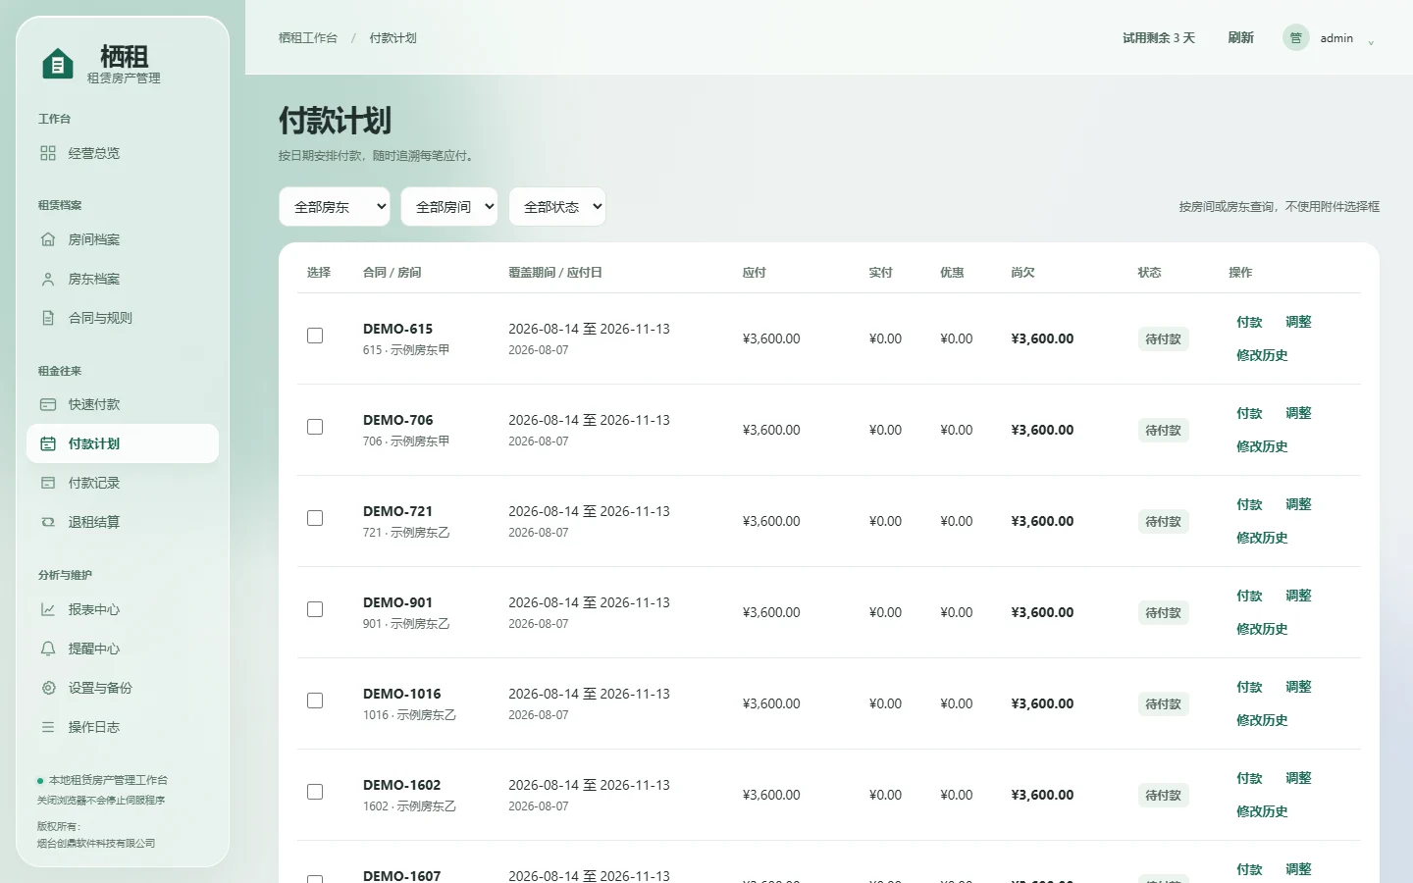
Task: Click 付款 for DEMO-901
Action: (x=1249, y=596)
